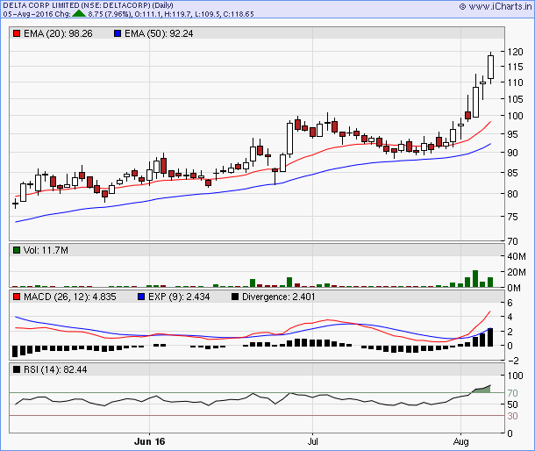This screenshot has width=535, height=451.
Task: Click the EMA (20): 98.26 label
Action: [x=58, y=34]
